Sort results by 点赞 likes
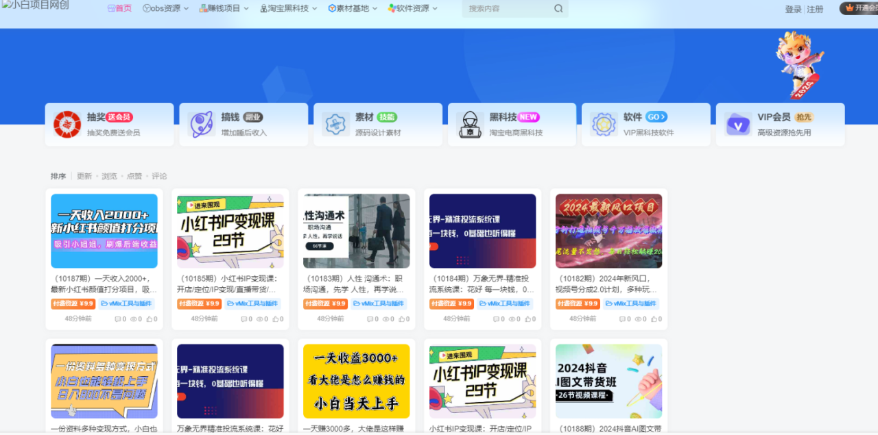The width and height of the screenshot is (878, 435). coord(134,176)
